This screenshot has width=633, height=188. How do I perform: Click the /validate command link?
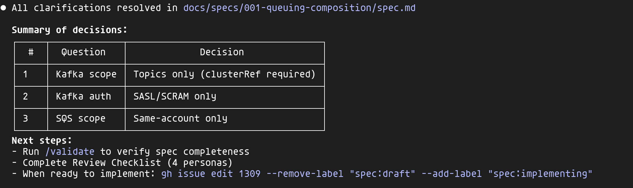[x=70, y=152]
